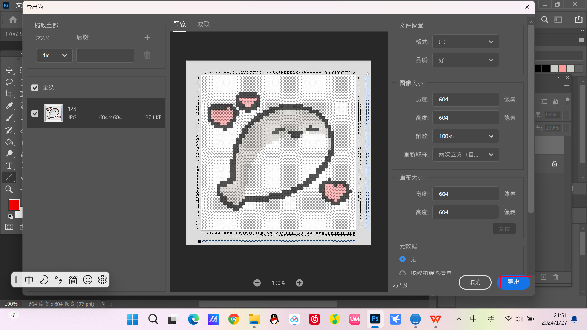Open the 缩放 100% dropdown

pos(466,136)
